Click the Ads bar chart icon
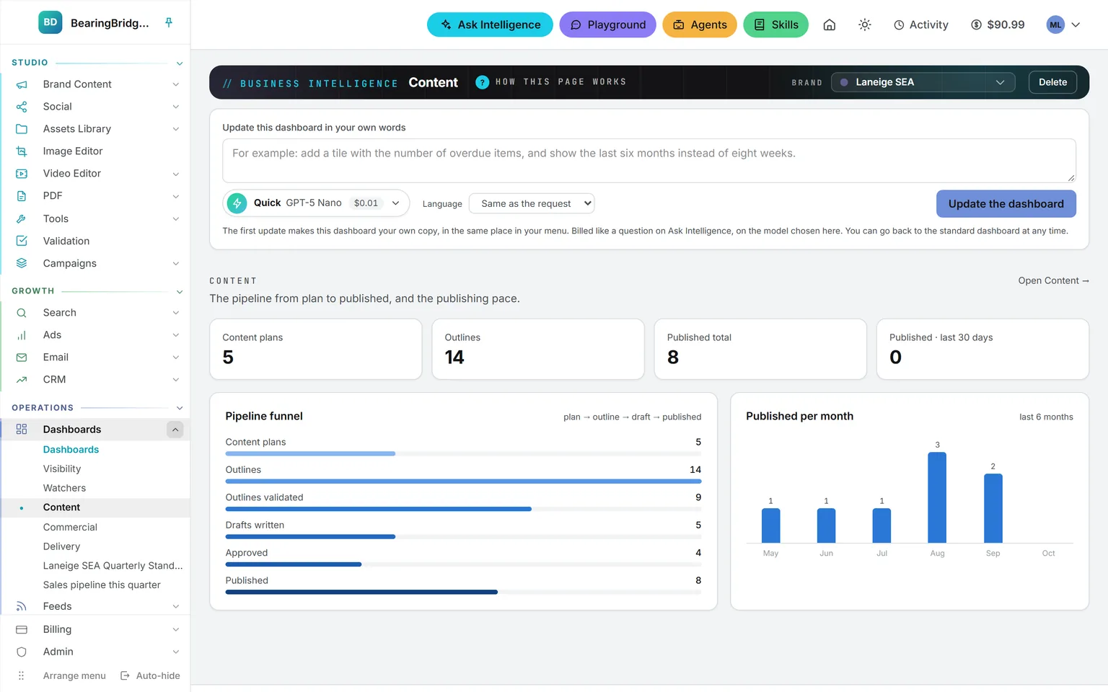Image resolution: width=1108 pixels, height=692 pixels. pos(22,335)
